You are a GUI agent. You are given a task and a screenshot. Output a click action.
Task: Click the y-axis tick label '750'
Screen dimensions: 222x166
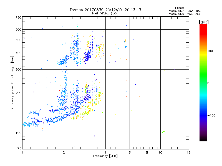pos(19,17)
